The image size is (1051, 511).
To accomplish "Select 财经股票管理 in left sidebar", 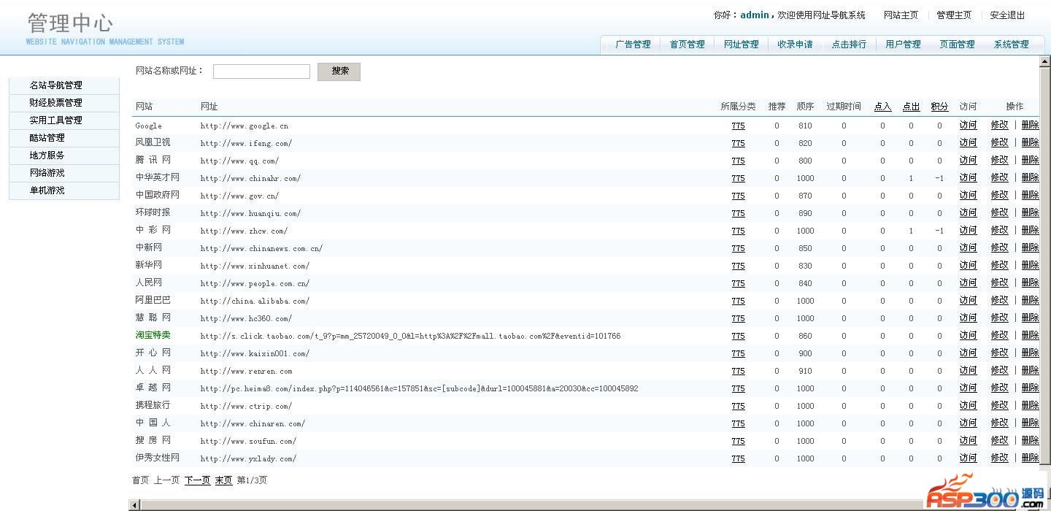I will [x=56, y=103].
